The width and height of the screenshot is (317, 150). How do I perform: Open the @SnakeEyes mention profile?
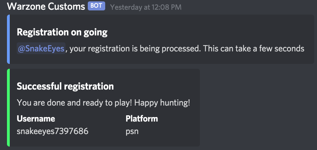click(41, 49)
